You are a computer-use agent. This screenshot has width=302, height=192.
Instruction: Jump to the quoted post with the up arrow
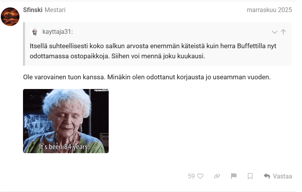pyautogui.click(x=283, y=32)
